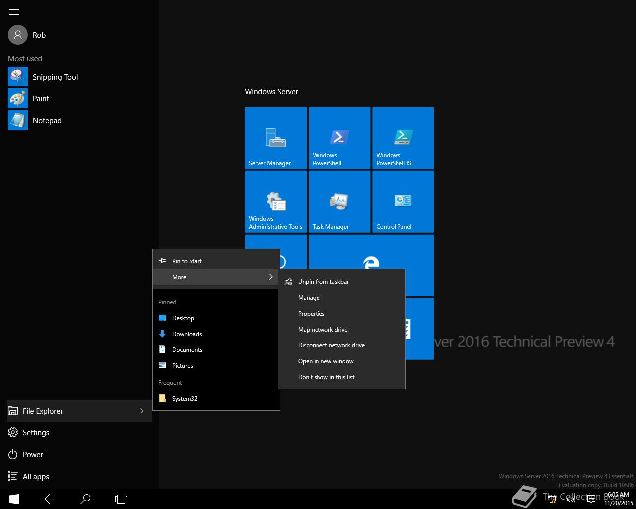Image resolution: width=636 pixels, height=509 pixels.
Task: Expand the More submenu entry
Action: (x=216, y=277)
